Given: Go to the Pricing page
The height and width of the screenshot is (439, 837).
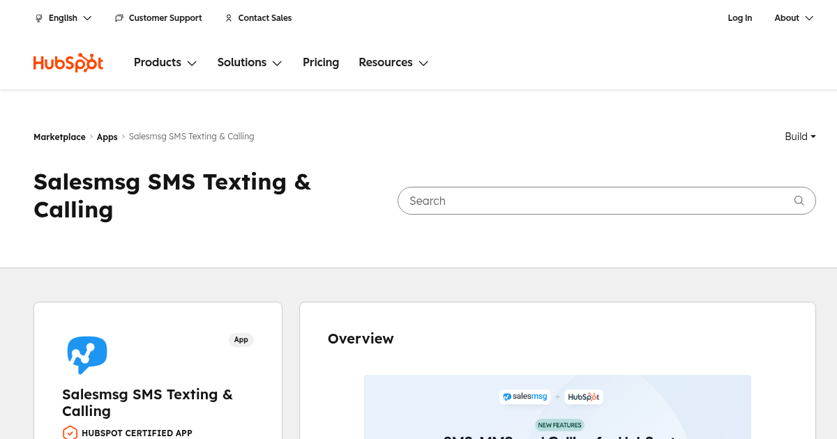Looking at the screenshot, I should 321,63.
